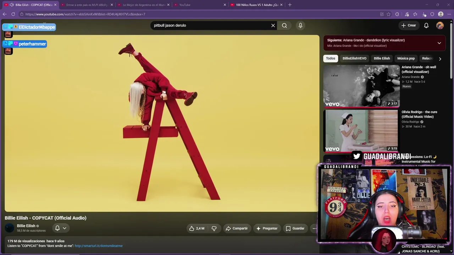The height and width of the screenshot is (255, 454).
Task: Run the search with the magnifier icon
Action: click(284, 25)
